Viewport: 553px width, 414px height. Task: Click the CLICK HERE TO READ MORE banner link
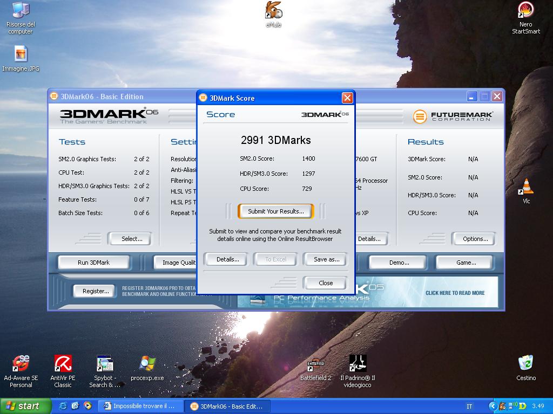pos(455,293)
